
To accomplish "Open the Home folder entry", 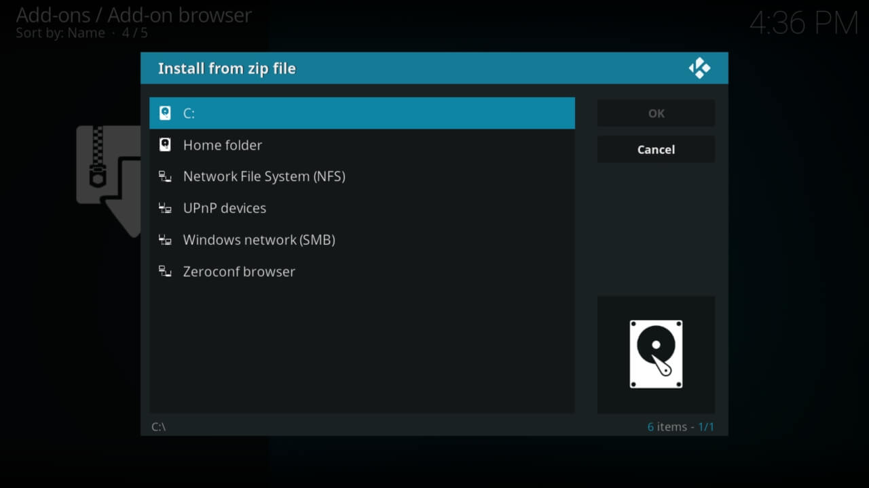I will click(x=362, y=145).
